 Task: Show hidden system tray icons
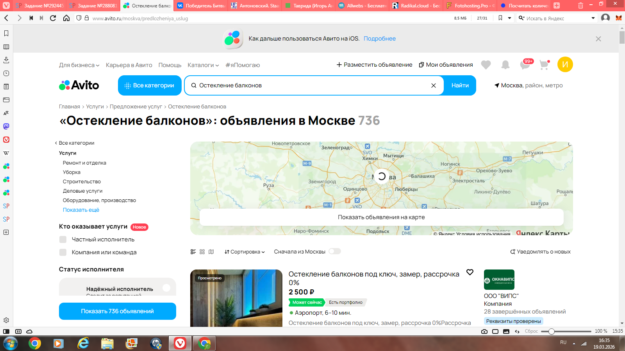click(x=574, y=344)
